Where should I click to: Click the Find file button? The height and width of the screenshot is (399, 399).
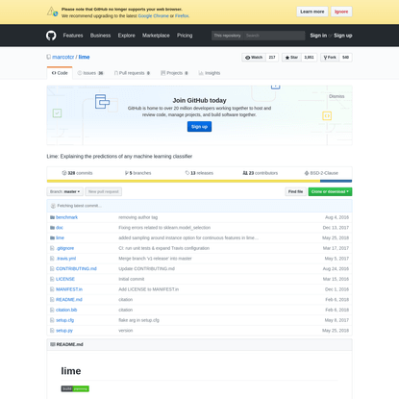point(295,191)
